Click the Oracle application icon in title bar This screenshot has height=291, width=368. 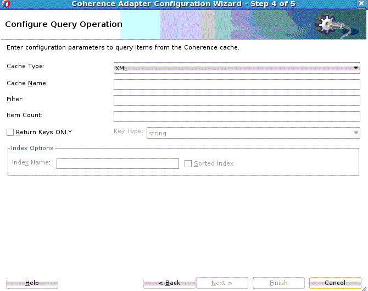tap(6, 4)
